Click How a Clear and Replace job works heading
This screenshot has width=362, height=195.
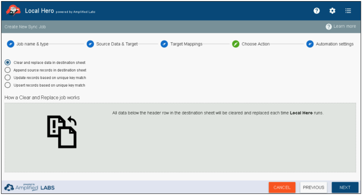point(42,97)
